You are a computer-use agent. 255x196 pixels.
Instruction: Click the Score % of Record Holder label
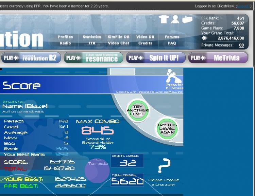98,141
